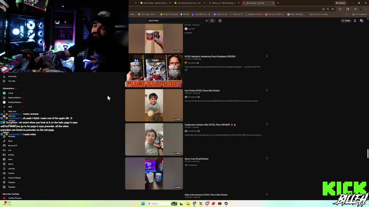This screenshot has height=207, width=369.
Task: Open the Windows Start menu
Action: (143, 204)
